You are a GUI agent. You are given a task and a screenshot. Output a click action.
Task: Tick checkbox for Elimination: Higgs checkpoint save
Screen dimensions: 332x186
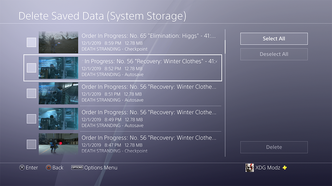[x=31, y=42]
